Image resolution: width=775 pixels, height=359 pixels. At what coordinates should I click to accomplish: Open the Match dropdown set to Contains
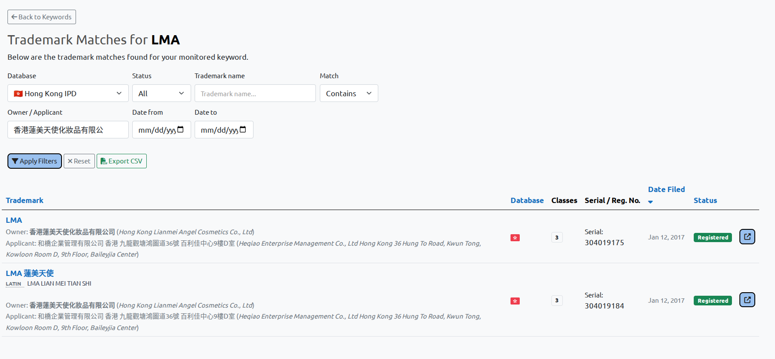point(349,93)
